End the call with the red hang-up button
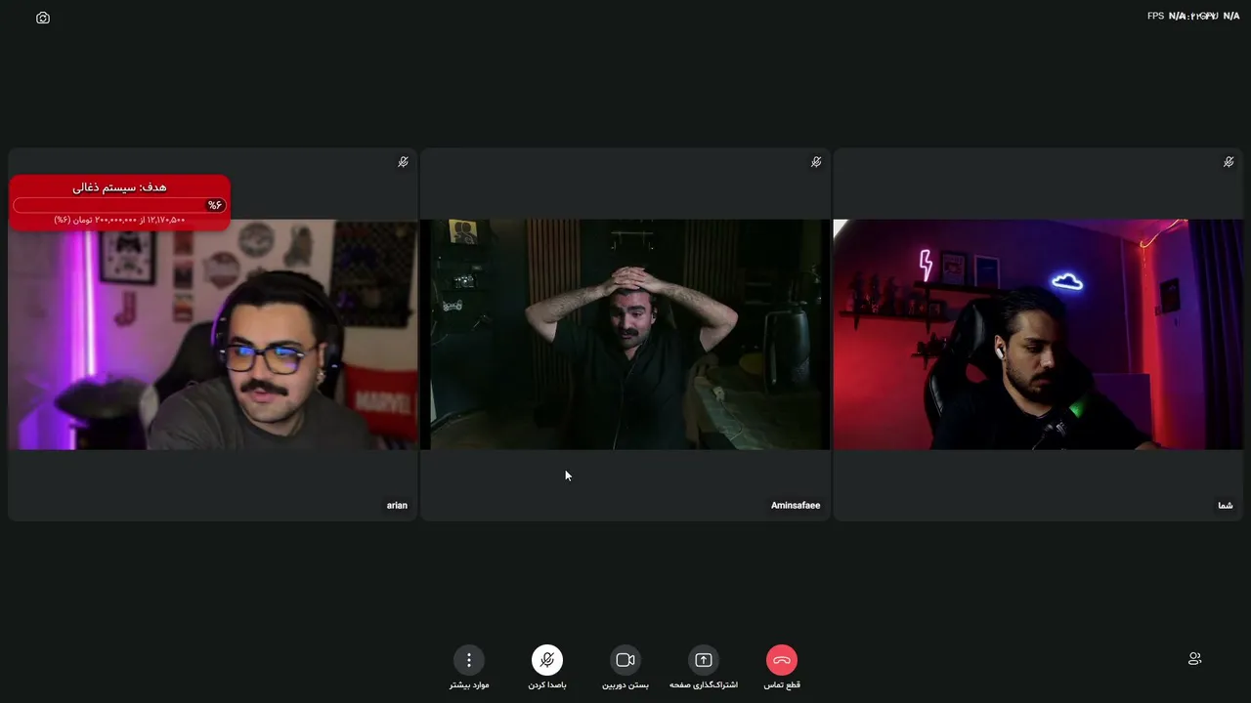 (782, 660)
